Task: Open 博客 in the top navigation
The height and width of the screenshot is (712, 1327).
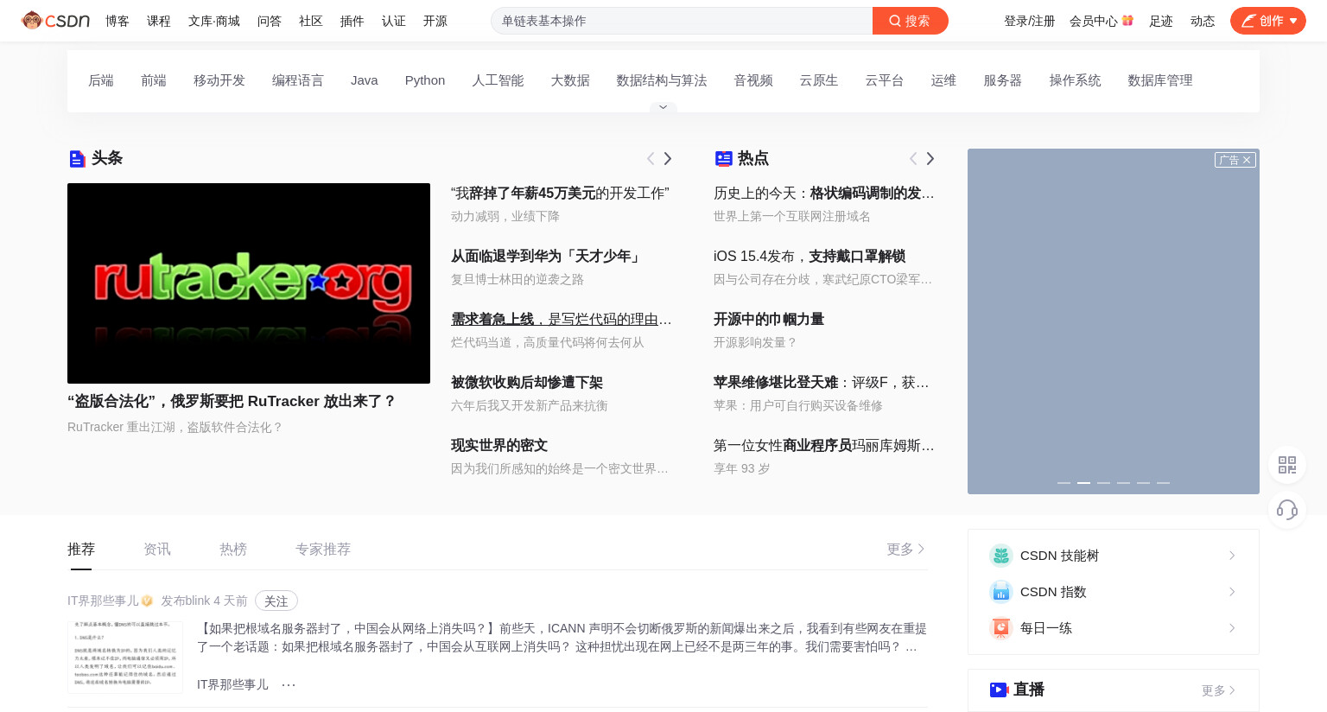Action: (117, 21)
